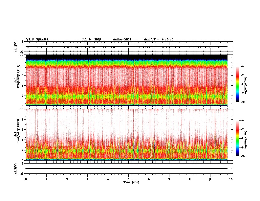Click the "Time (min)" x-axis label
Screen dimensions: 260x201
coord(131,182)
